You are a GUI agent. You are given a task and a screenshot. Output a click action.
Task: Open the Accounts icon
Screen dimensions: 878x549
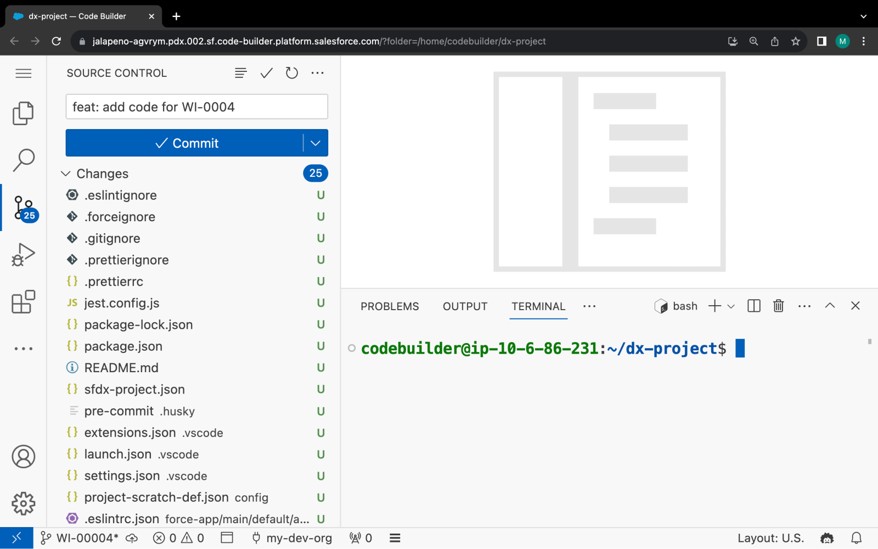23,456
